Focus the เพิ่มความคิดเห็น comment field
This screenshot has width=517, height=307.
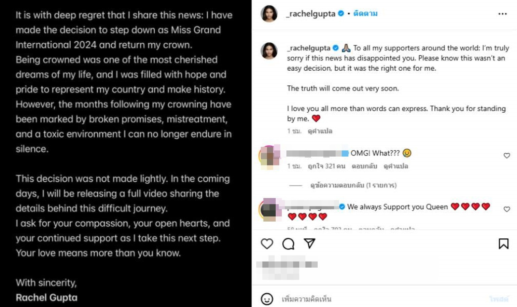coord(370,299)
